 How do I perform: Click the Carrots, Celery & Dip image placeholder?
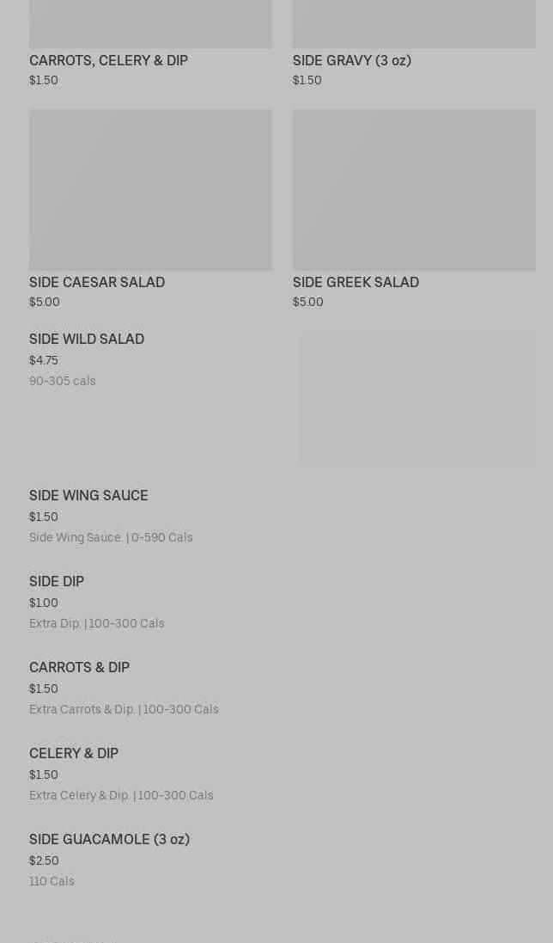pos(150,23)
